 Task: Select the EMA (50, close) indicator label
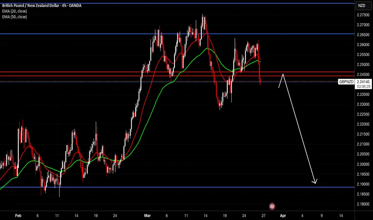pos(14,17)
